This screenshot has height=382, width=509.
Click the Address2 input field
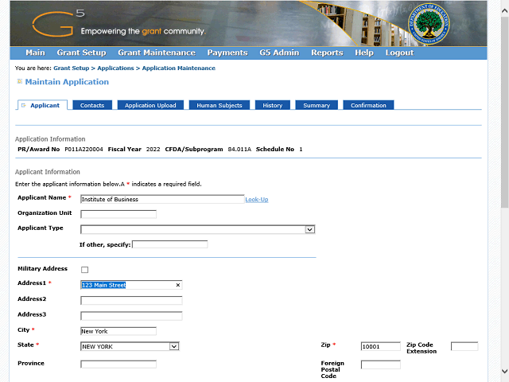(x=131, y=301)
